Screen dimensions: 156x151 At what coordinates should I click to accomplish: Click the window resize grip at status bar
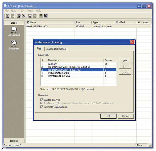pyautogui.click(x=150, y=145)
